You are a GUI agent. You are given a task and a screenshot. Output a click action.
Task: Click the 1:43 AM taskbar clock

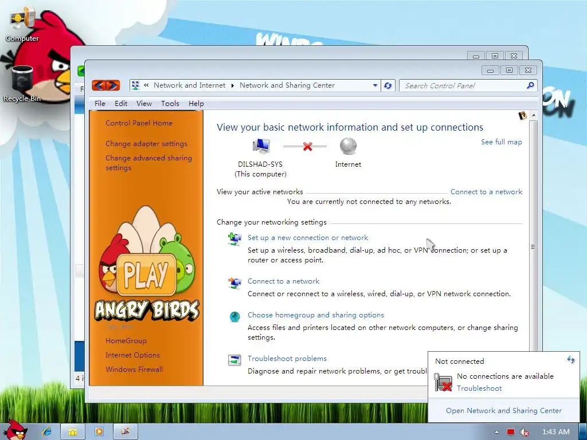(555, 432)
